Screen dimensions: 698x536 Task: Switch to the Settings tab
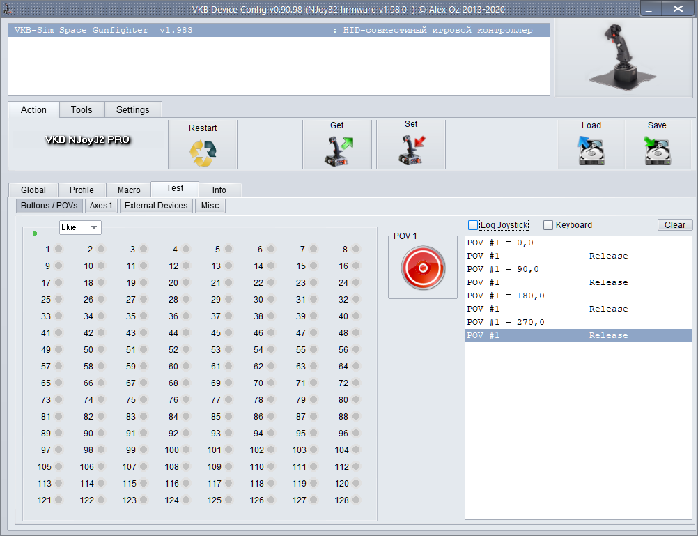point(132,109)
